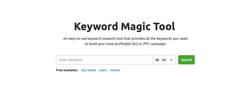
Task: Open the UK database dropdown
Action: pos(164,60)
